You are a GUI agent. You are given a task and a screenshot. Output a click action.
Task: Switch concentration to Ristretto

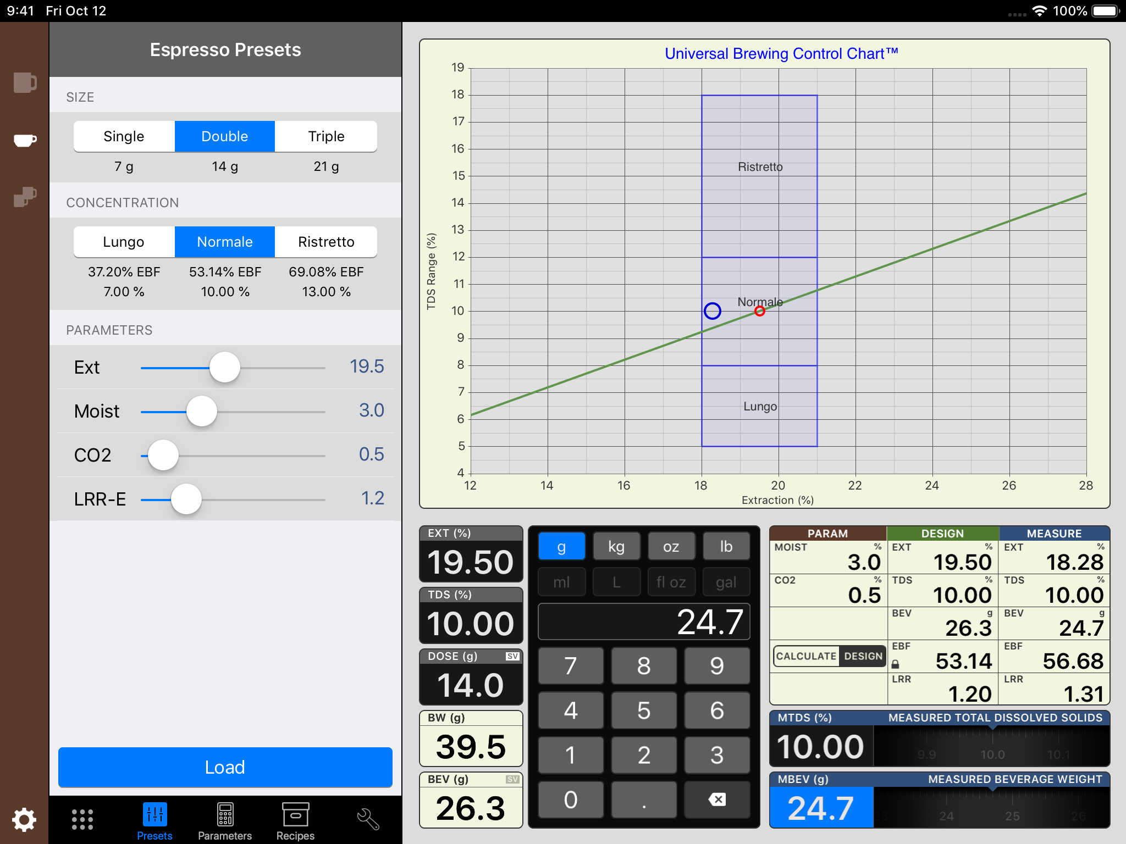click(x=326, y=242)
